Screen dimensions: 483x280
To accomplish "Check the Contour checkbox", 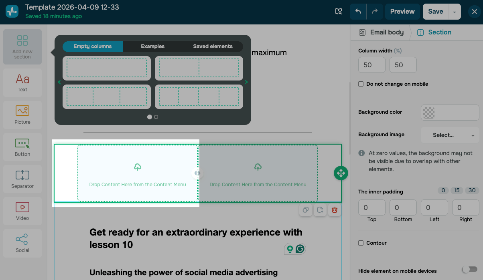I will pos(361,243).
